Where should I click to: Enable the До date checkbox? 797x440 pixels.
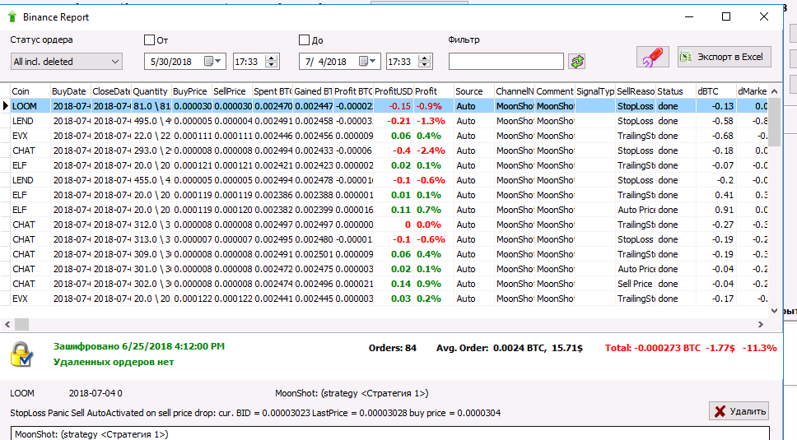pos(304,39)
